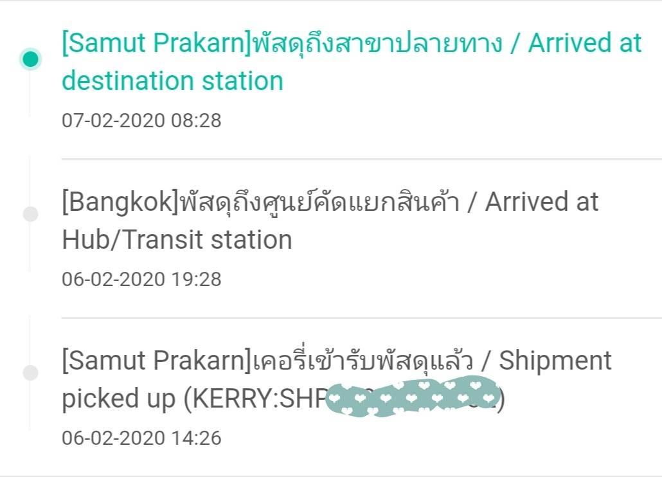Select the Arrived at Hub/Transit station text
Image resolution: width=662 pixels, height=477 pixels.
pos(330,221)
